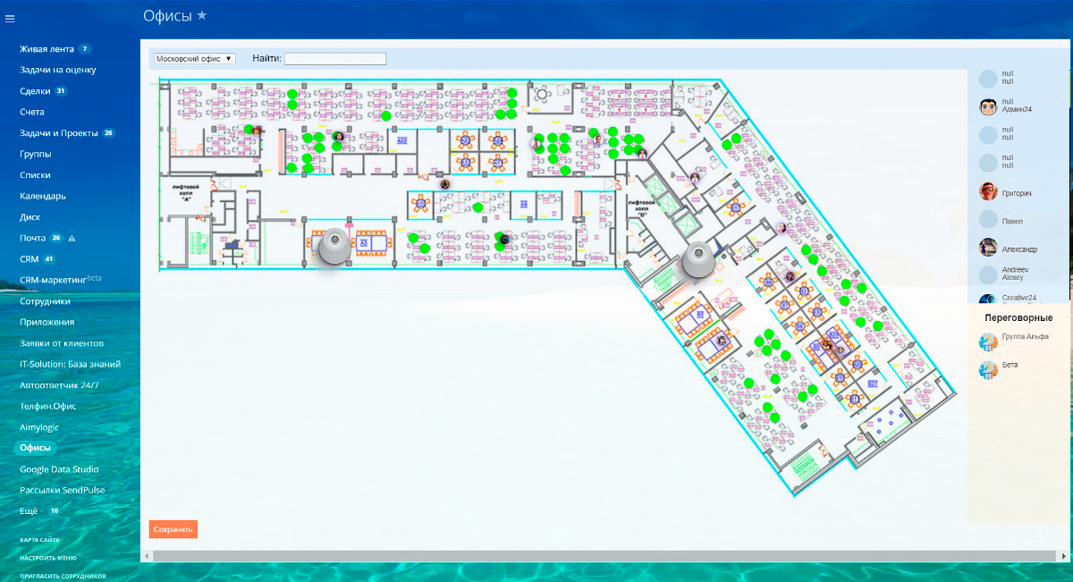
Task: Click the right dome camera on floor plan
Action: click(698, 261)
